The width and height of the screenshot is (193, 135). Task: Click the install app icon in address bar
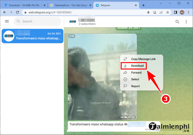[155, 12]
